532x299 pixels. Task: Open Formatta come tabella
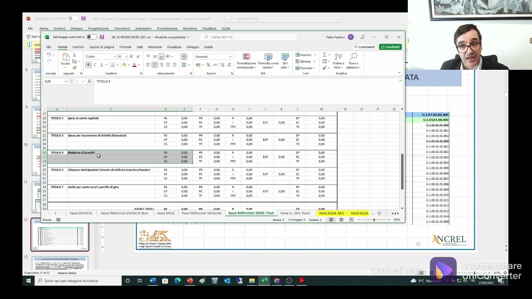tap(268, 61)
